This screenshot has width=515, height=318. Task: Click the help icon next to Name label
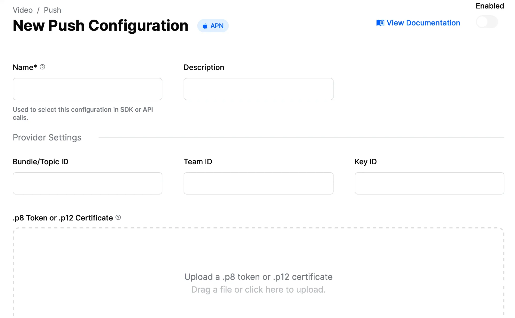pyautogui.click(x=42, y=67)
